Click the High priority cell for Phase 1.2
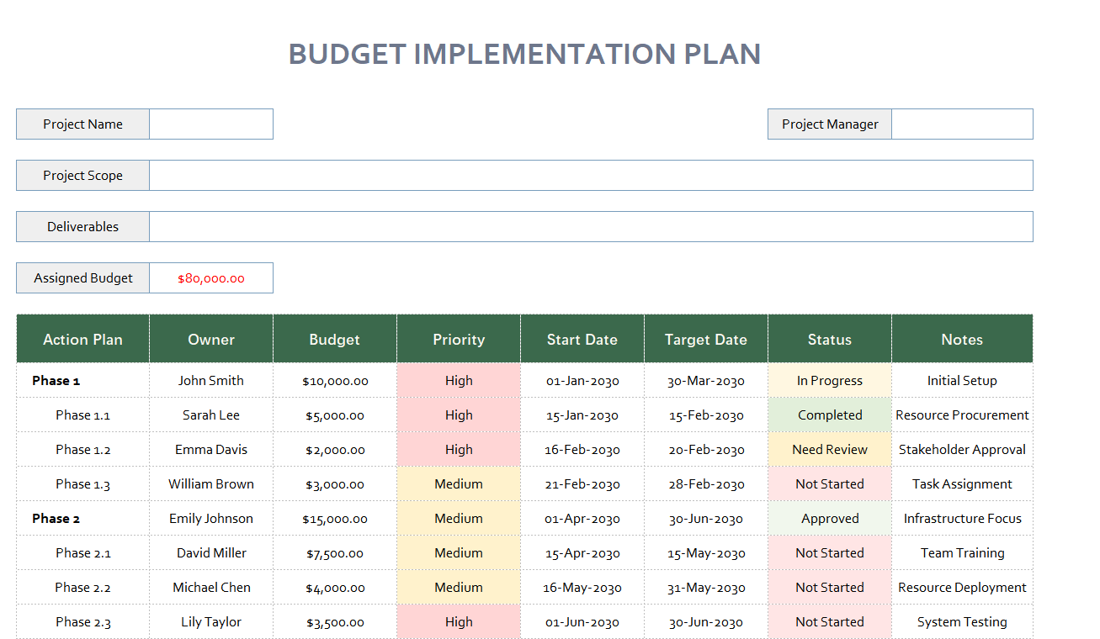 tap(459, 449)
